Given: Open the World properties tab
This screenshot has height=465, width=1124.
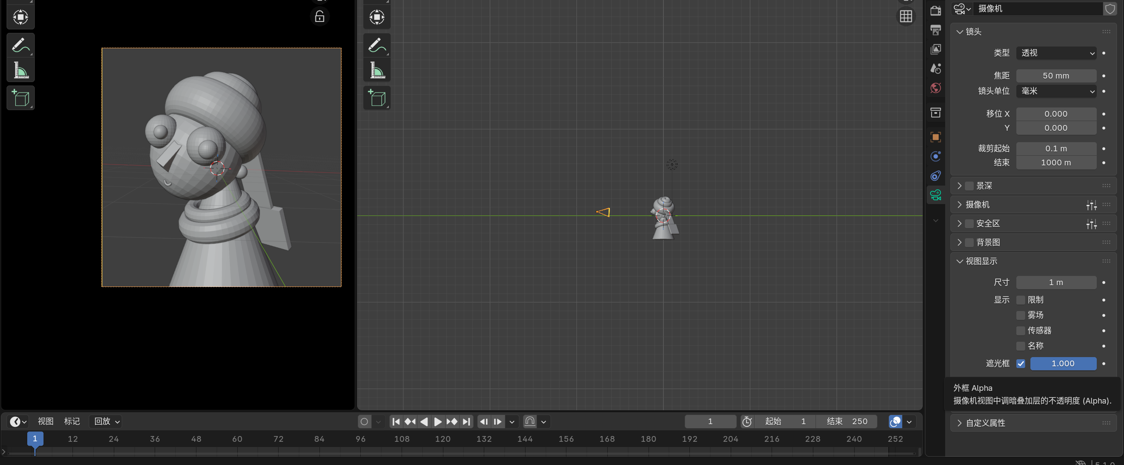Looking at the screenshot, I should 935,88.
